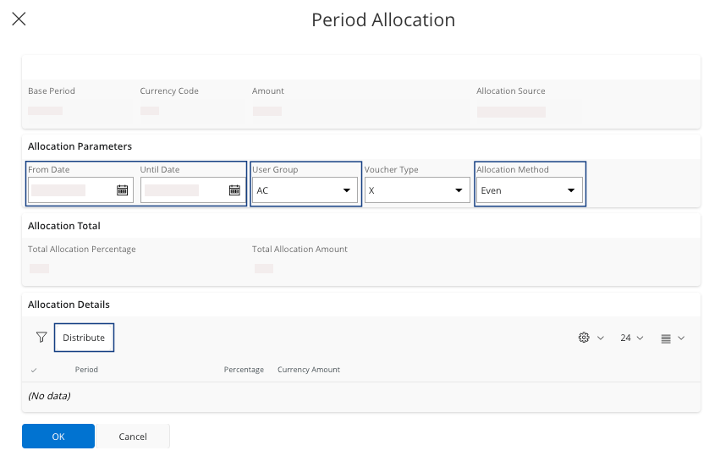This screenshot has width=709, height=456.
Task: Open the Voucher Type dropdown
Action: pyautogui.click(x=459, y=190)
